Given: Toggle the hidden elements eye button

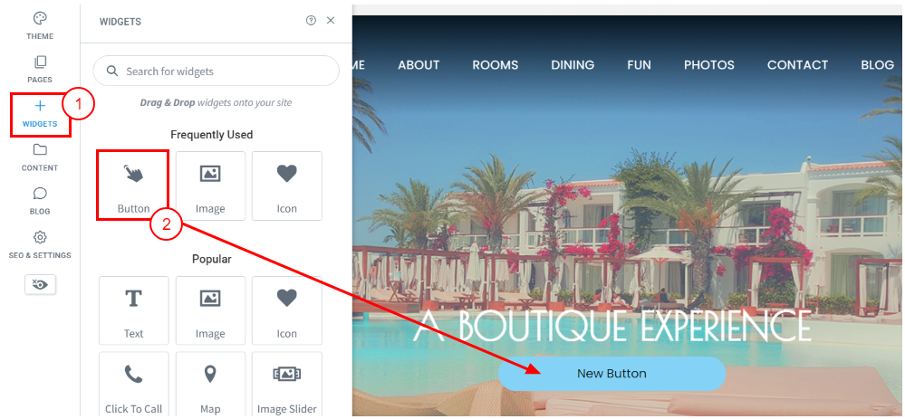Looking at the screenshot, I should click(x=41, y=284).
